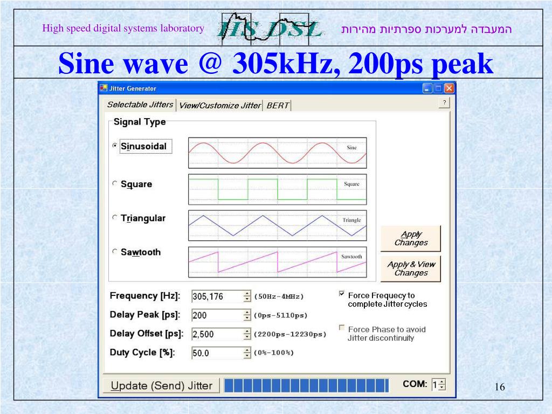Click the COM port number field
This screenshot has width=552, height=414.
(x=435, y=384)
